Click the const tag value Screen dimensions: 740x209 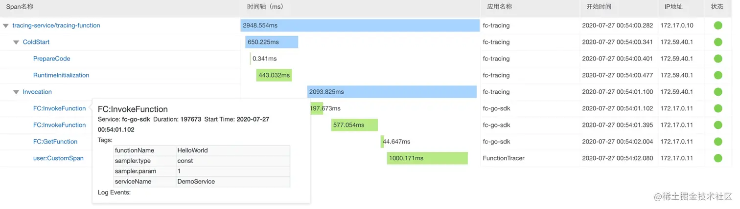tap(185, 161)
